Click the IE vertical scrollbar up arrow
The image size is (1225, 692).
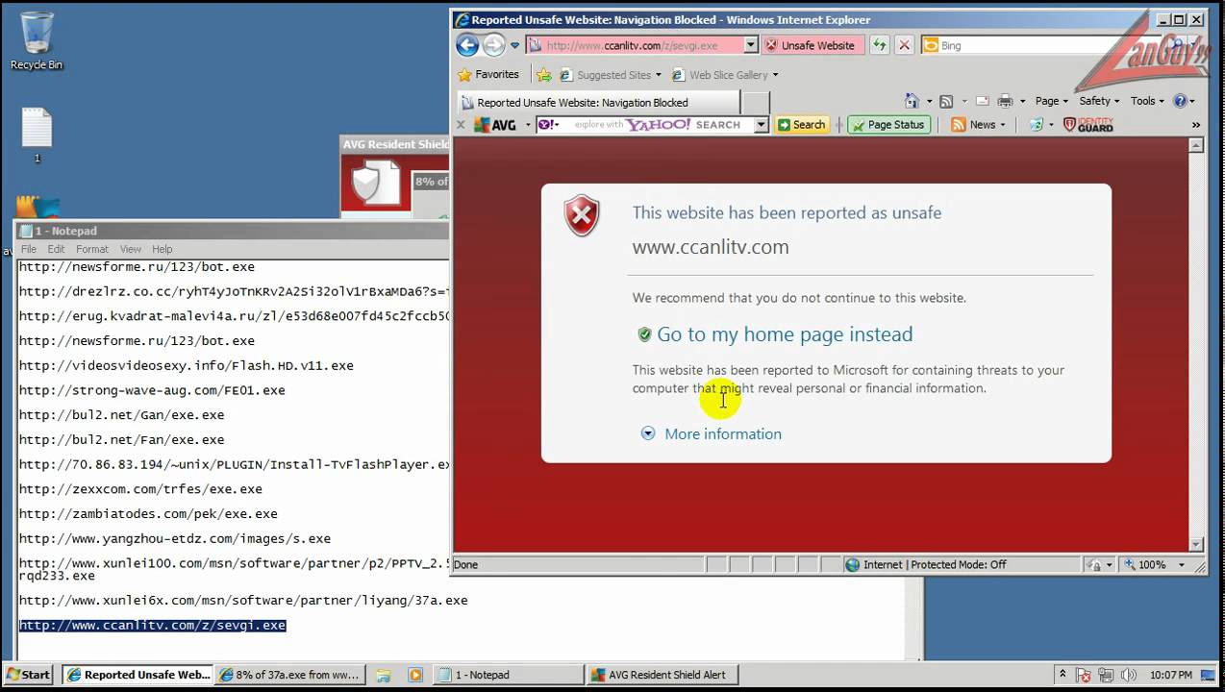click(1197, 146)
